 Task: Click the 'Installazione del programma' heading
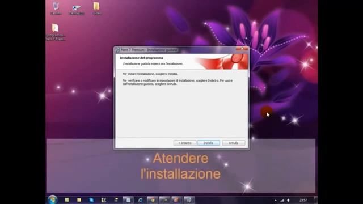pyautogui.click(x=141, y=58)
